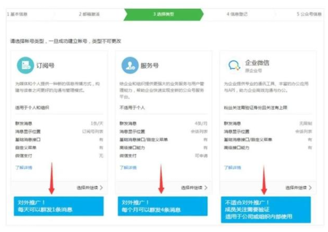Viewport: 328px width, 232px height.
Task: Click chevron arrow in 企业微信 card footer
Action: coord(310,188)
